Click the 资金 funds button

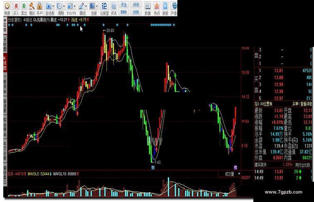point(124,5)
